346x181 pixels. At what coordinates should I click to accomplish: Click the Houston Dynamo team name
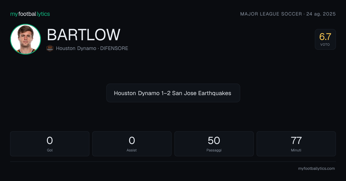coord(76,48)
